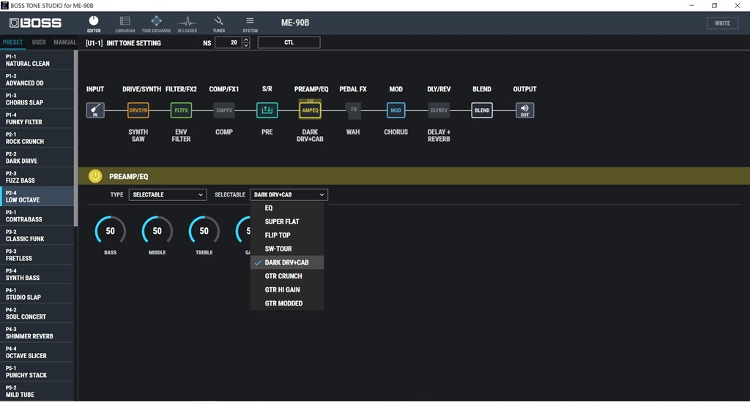Open the Librarian panel
750x402 pixels.
(x=125, y=24)
